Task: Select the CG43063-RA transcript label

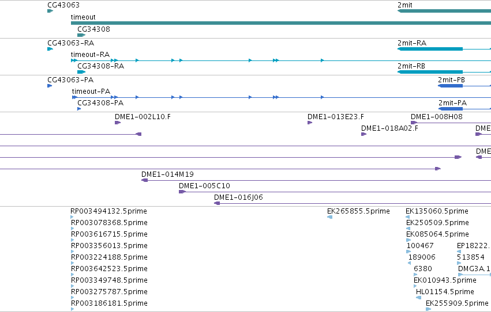Action: (71, 43)
